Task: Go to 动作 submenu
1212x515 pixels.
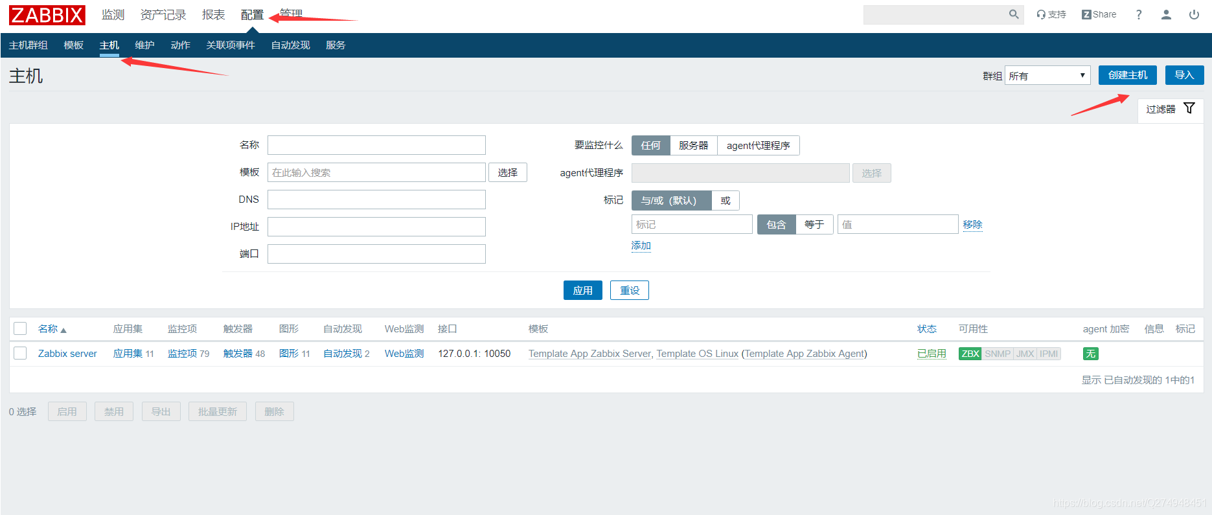Action: [x=181, y=45]
